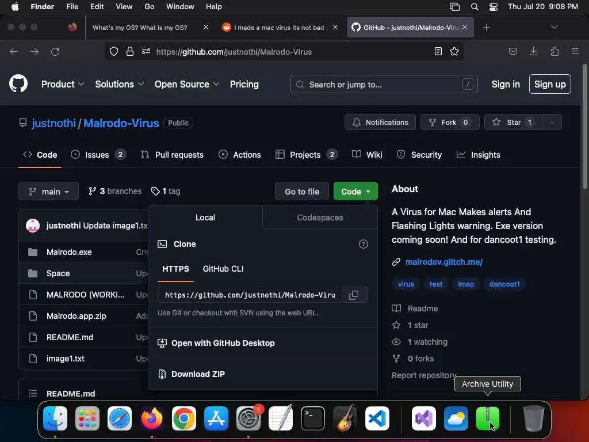Click the dancoot1 topic tag
Image resolution: width=589 pixels, height=442 pixels.
click(504, 284)
